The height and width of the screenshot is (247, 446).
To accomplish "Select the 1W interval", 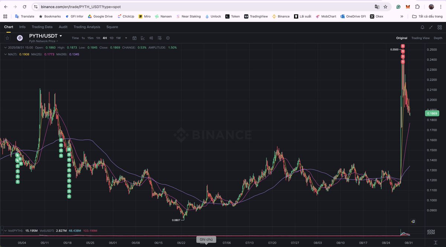I will [x=118, y=38].
